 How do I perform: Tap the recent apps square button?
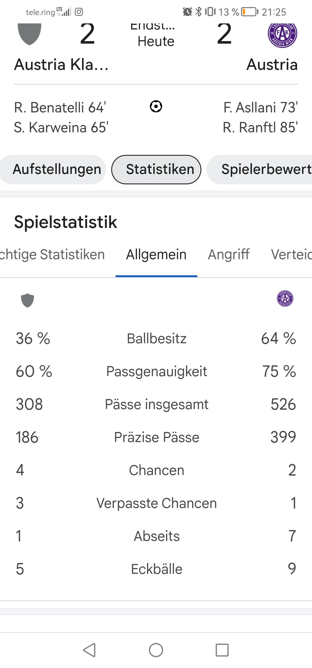coord(222,650)
